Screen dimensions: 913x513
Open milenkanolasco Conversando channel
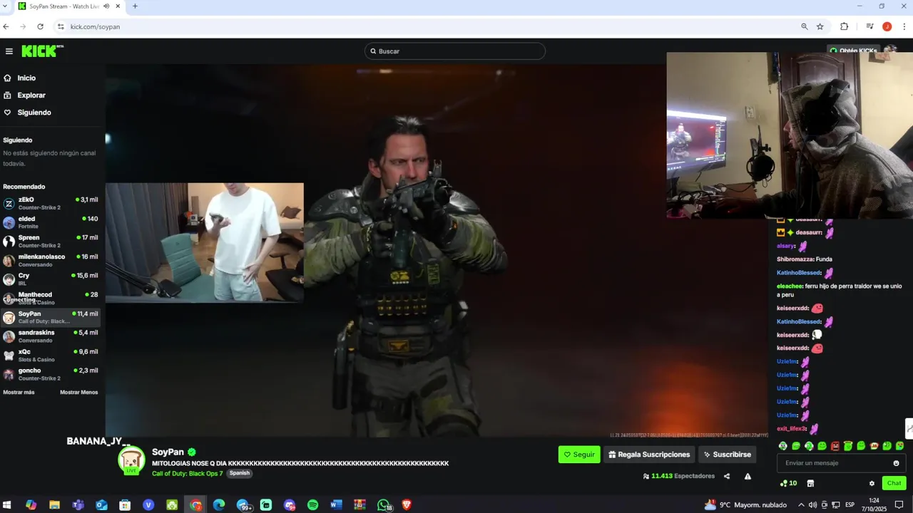point(51,260)
